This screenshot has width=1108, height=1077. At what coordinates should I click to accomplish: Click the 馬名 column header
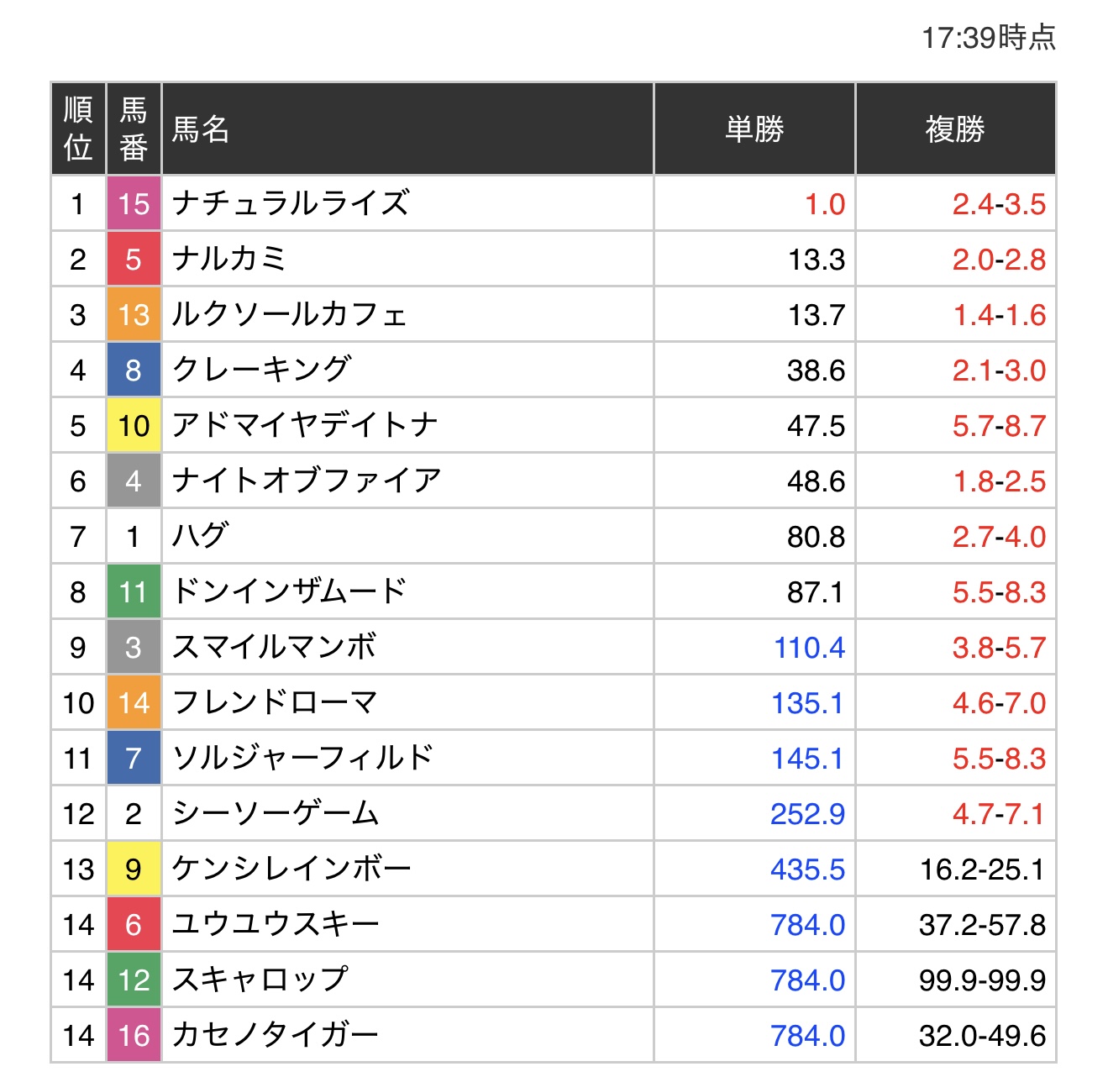(x=201, y=129)
